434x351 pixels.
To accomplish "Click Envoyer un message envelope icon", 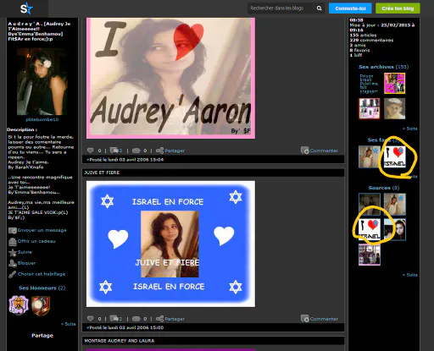I will 13,231.
